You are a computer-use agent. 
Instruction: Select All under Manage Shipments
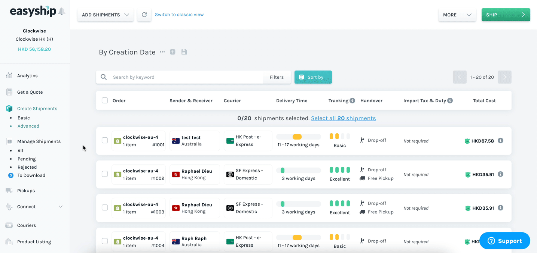pos(20,151)
